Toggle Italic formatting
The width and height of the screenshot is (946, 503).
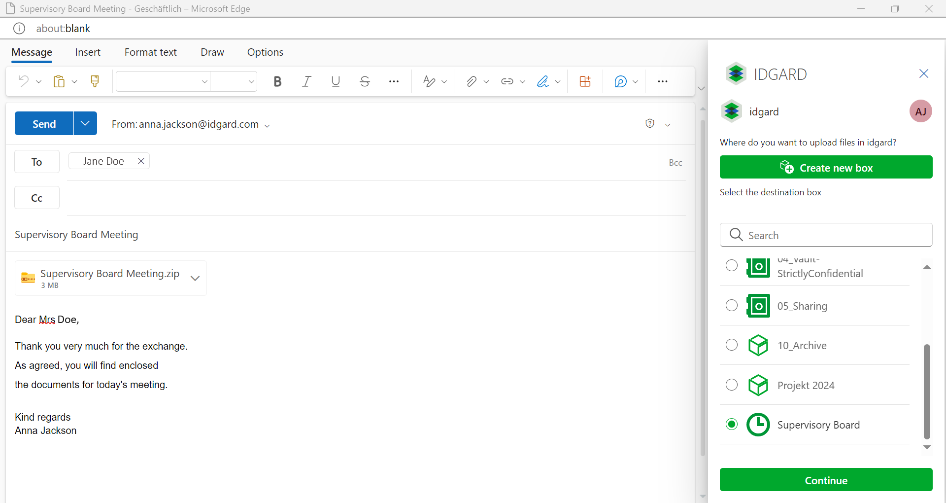tap(306, 81)
